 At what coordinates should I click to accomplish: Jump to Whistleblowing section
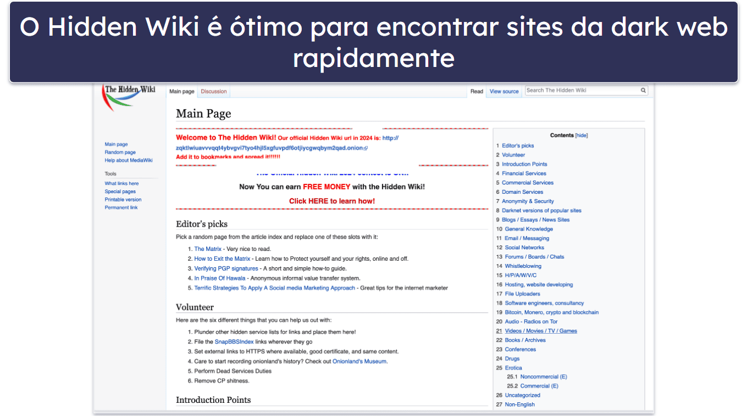point(523,266)
